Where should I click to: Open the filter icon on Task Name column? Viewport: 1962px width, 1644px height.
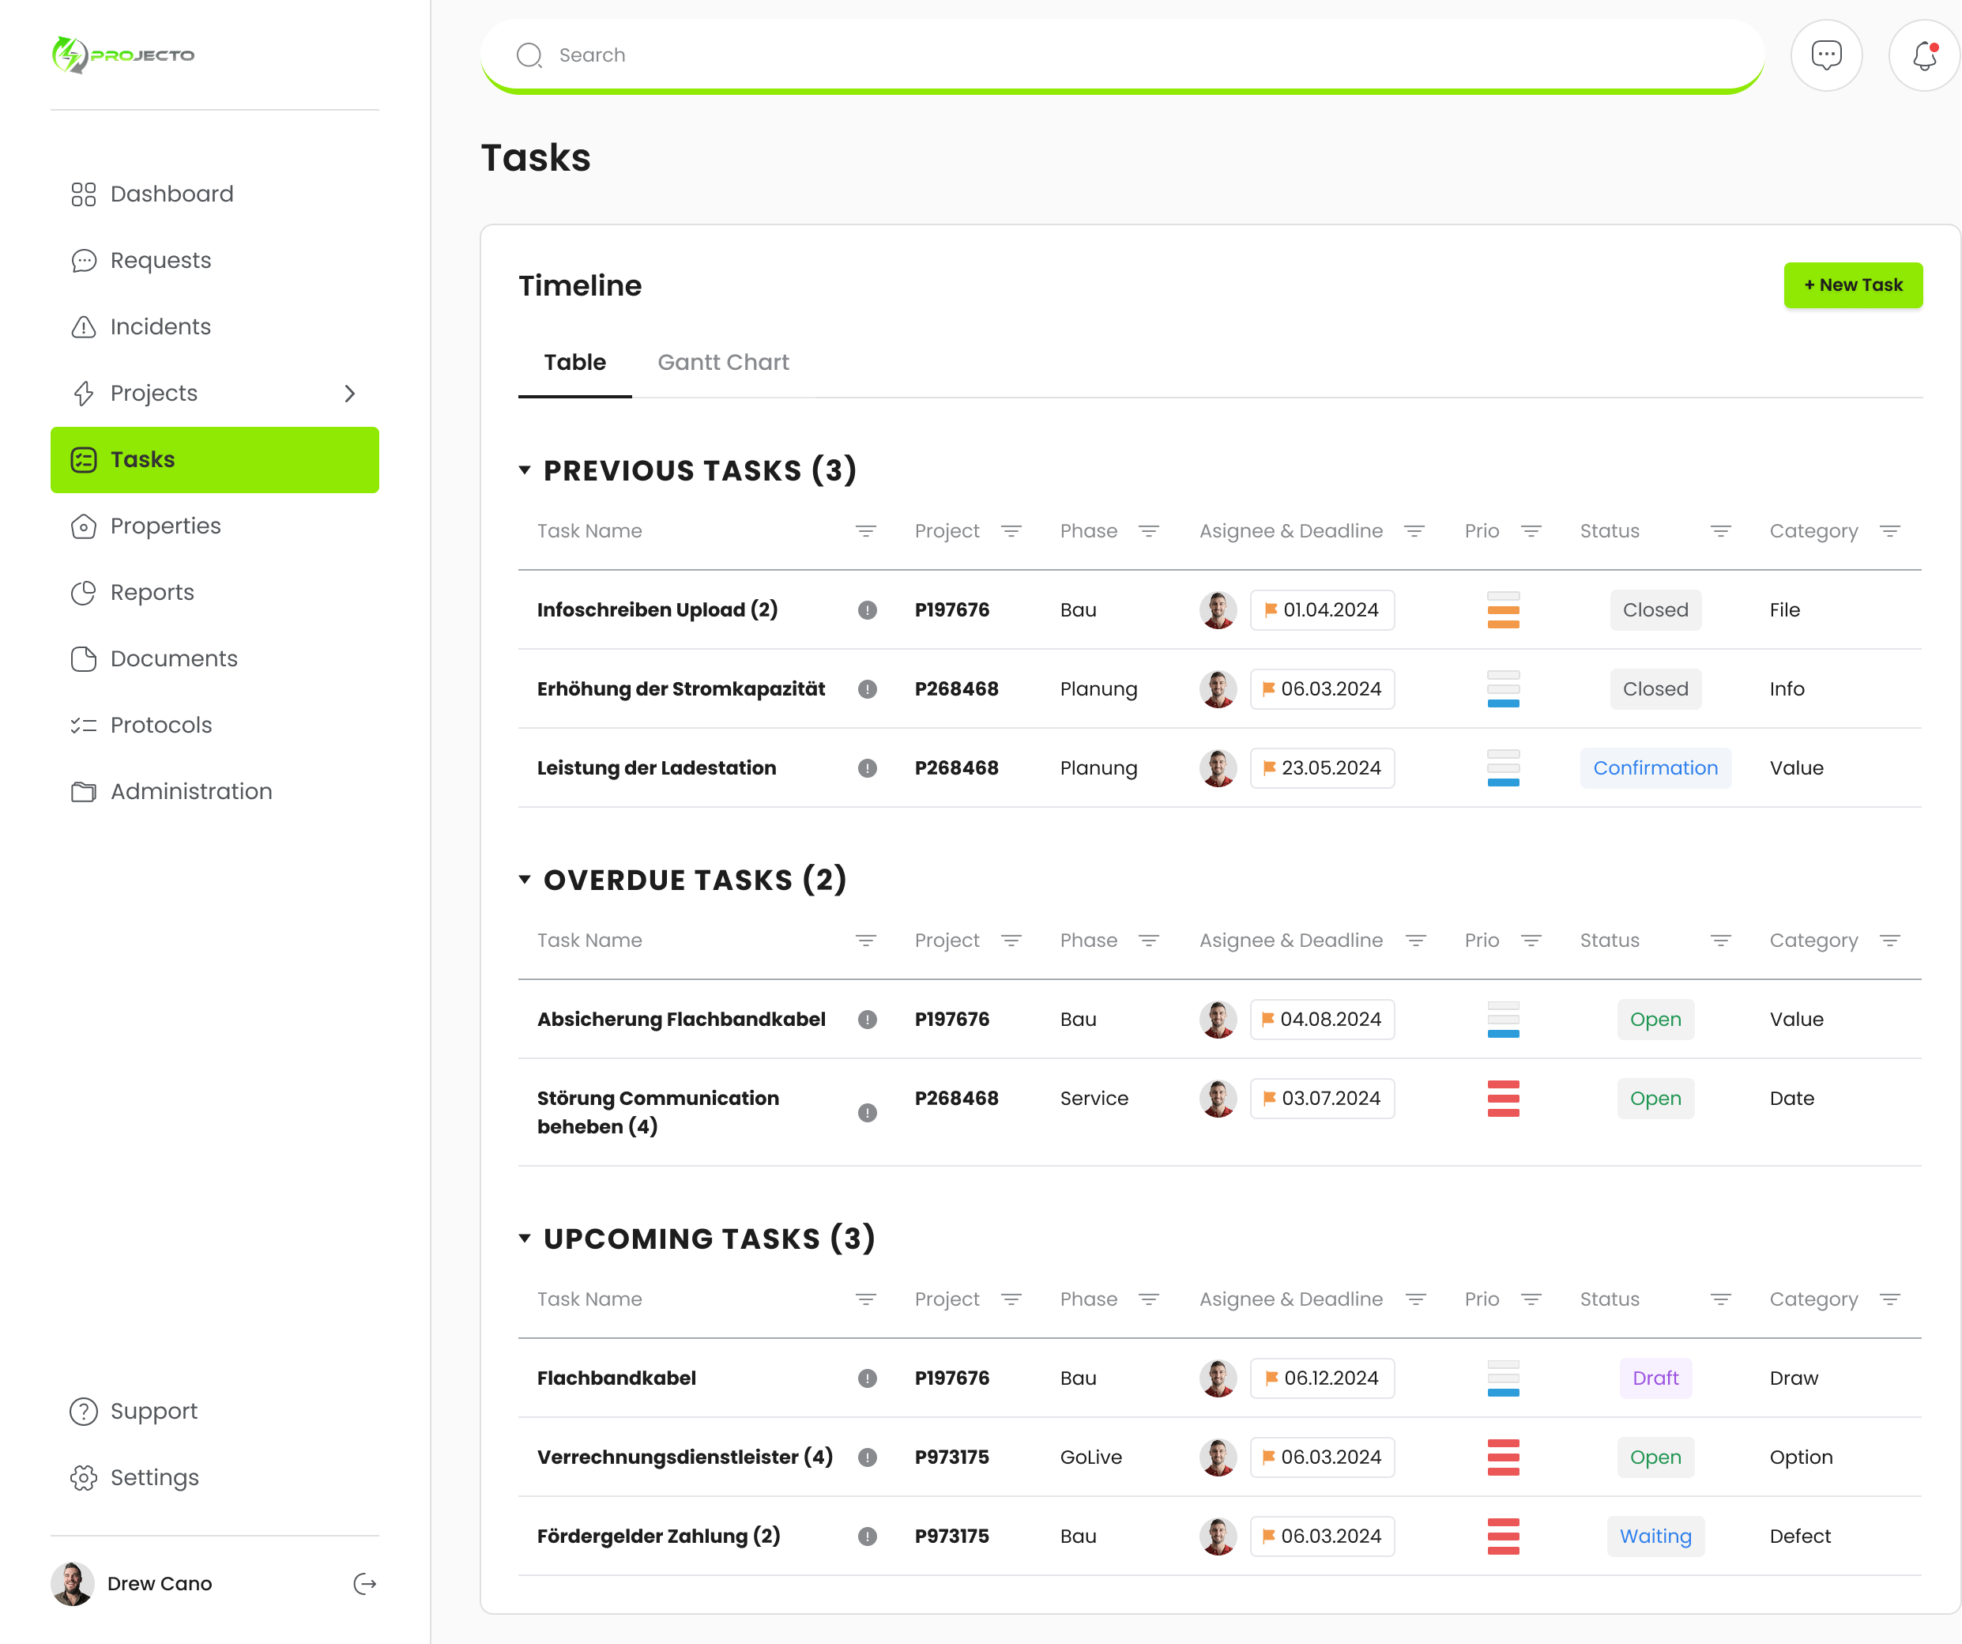click(x=866, y=531)
